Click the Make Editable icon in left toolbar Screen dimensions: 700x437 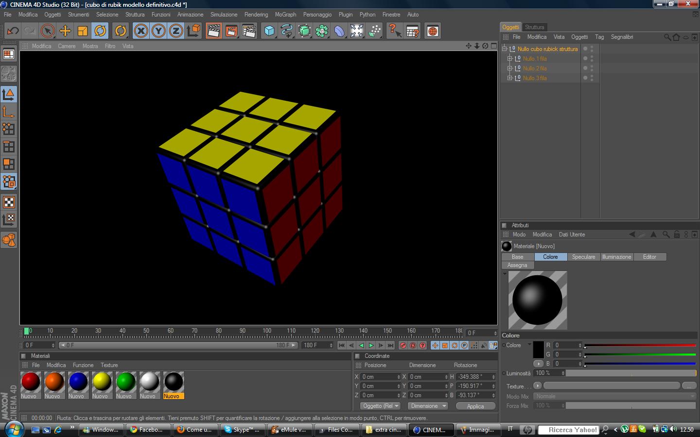click(x=9, y=73)
